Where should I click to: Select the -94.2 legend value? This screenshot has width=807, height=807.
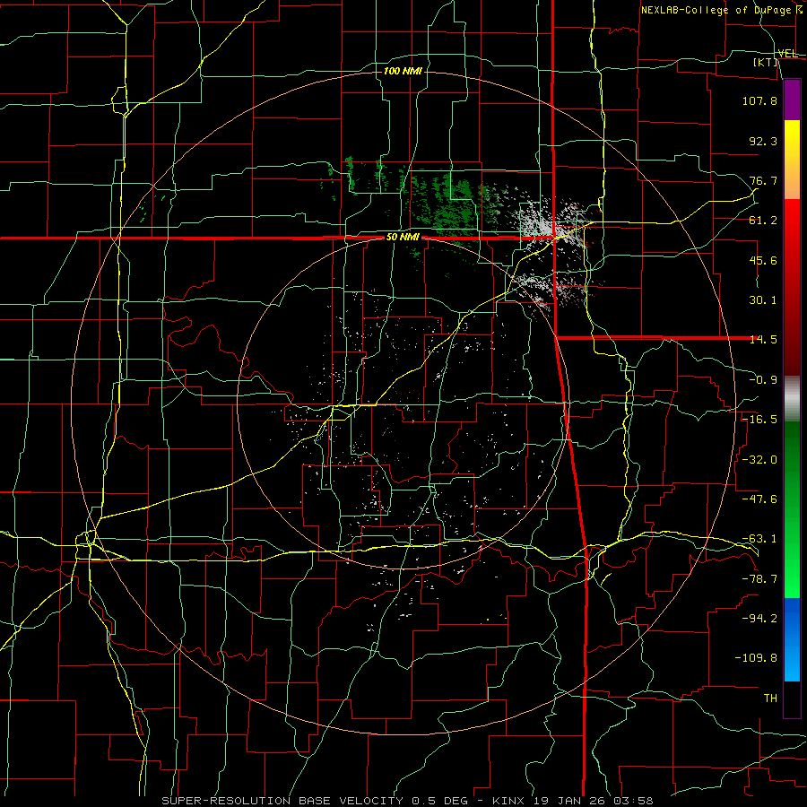tap(759, 619)
